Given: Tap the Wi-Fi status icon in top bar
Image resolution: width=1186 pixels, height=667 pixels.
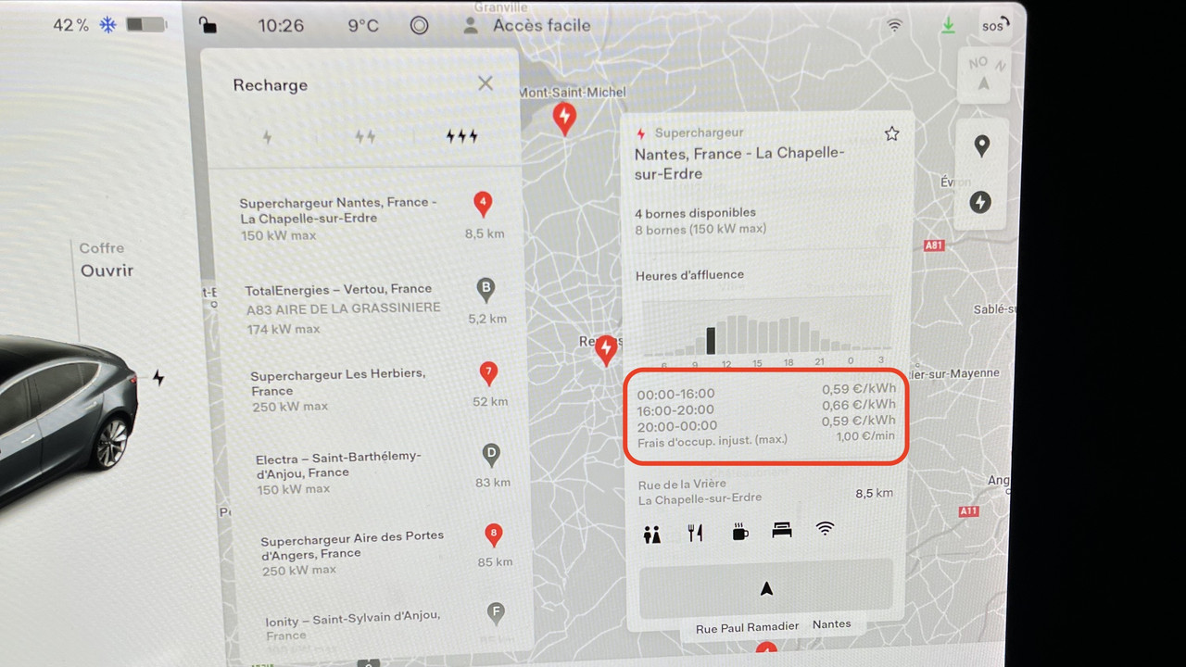Looking at the screenshot, I should pos(894,26).
